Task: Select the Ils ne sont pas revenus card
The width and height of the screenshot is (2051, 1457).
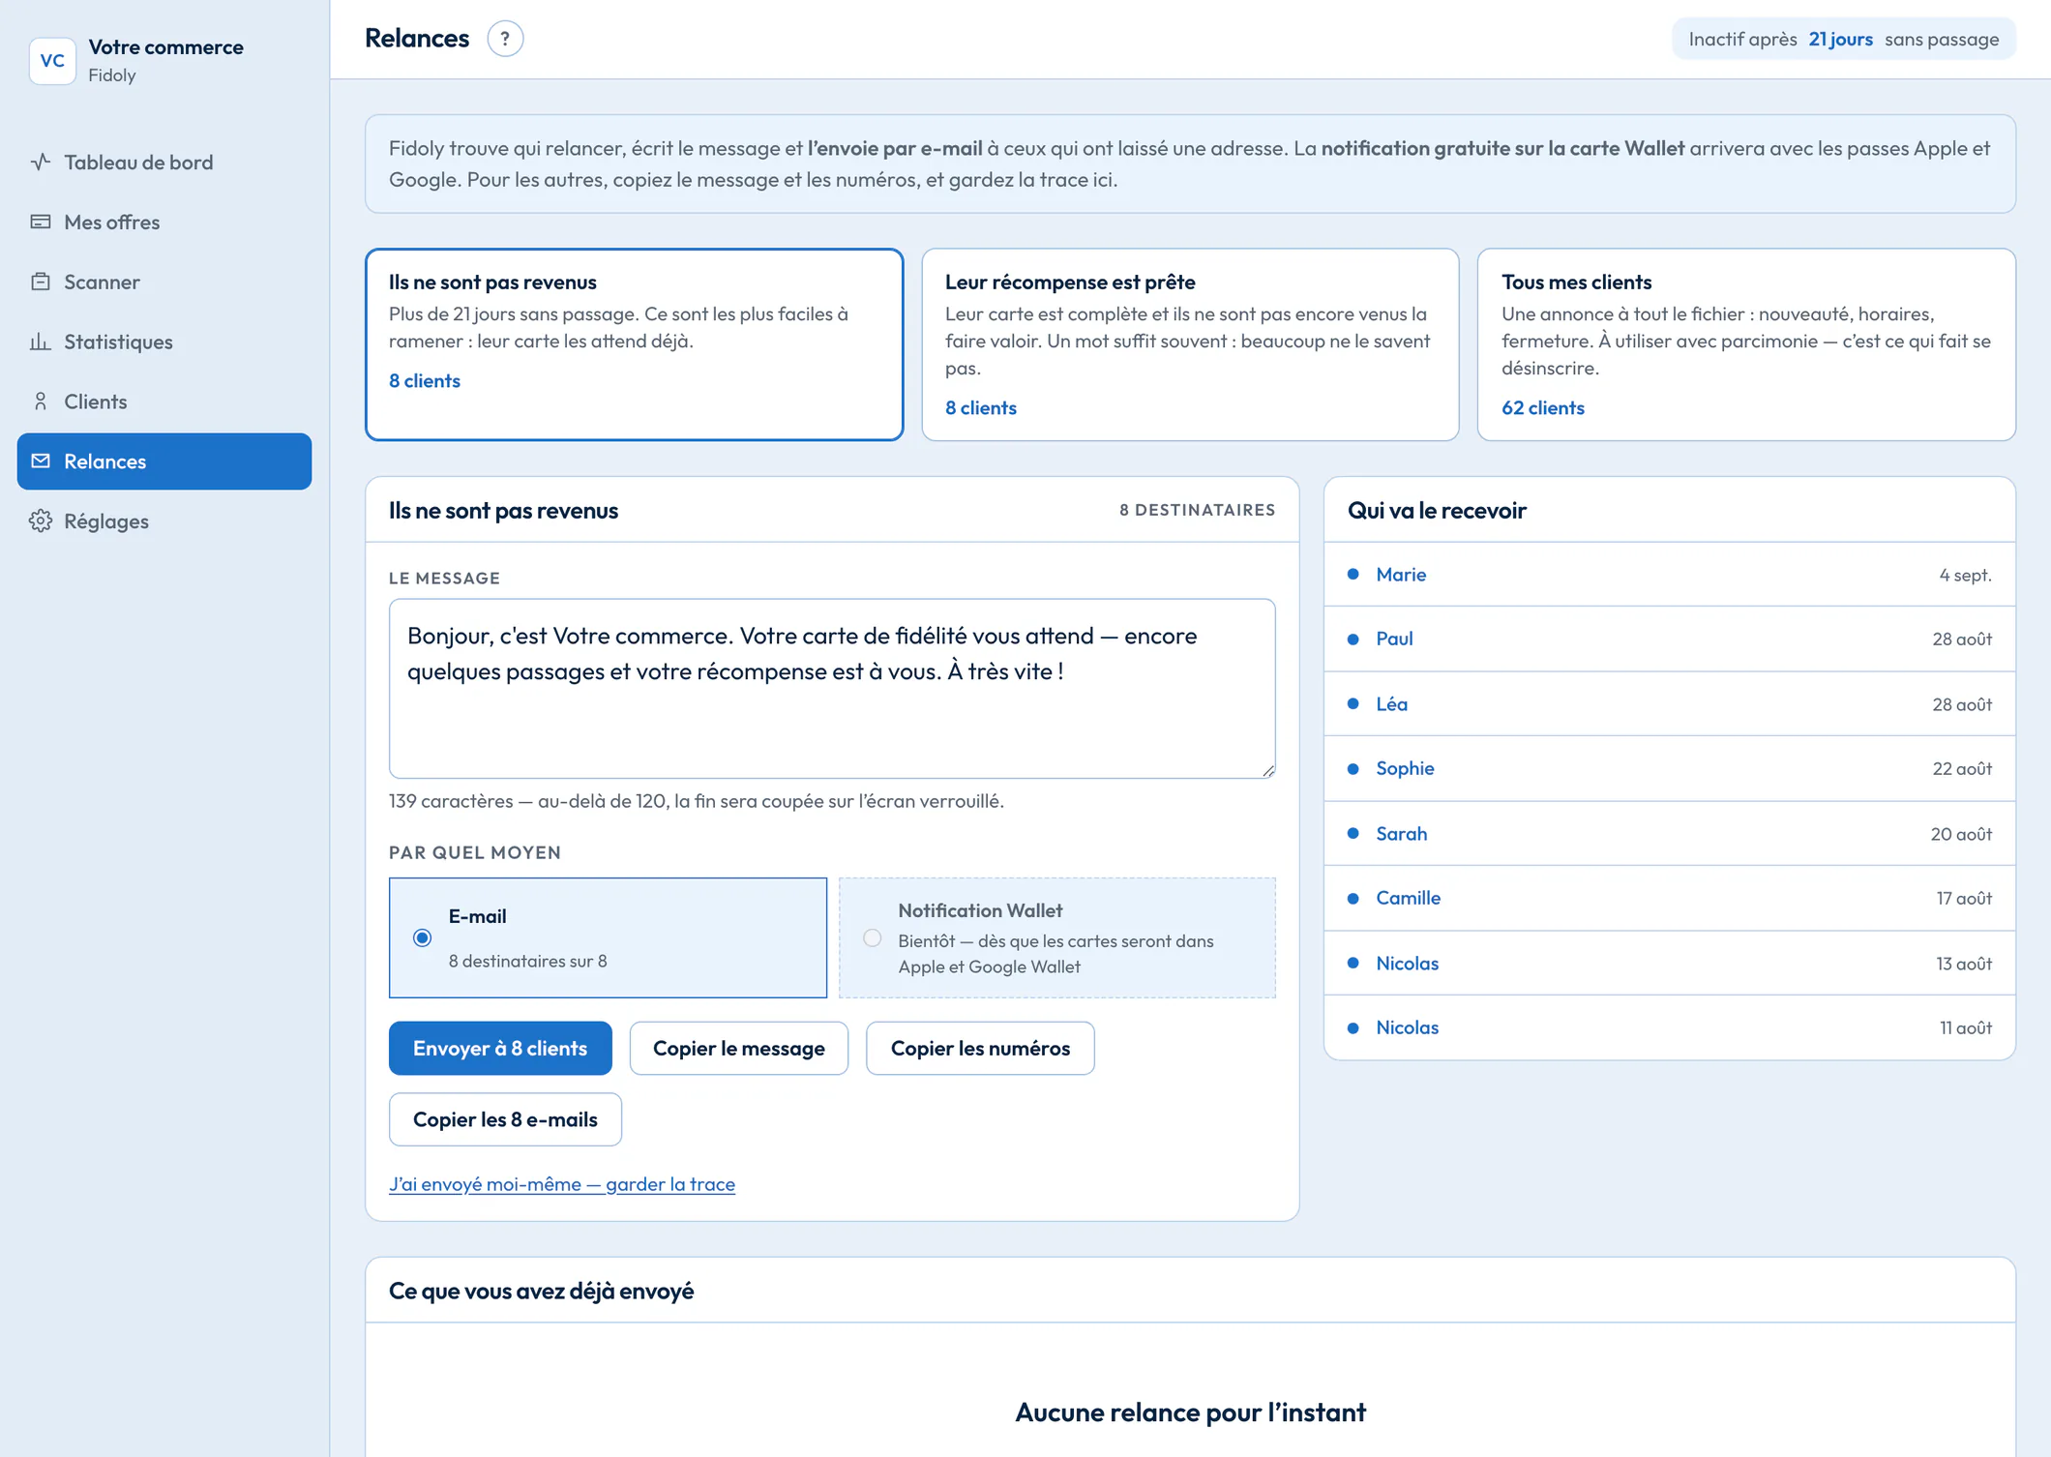Action: point(635,344)
